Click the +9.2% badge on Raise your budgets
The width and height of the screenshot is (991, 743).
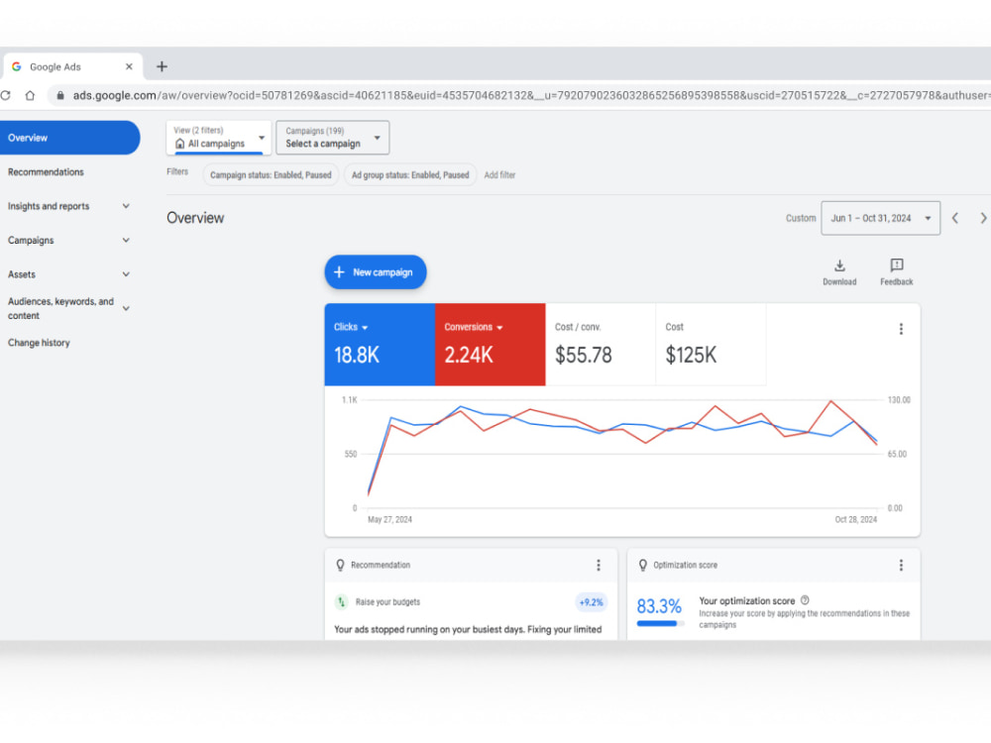tap(591, 602)
